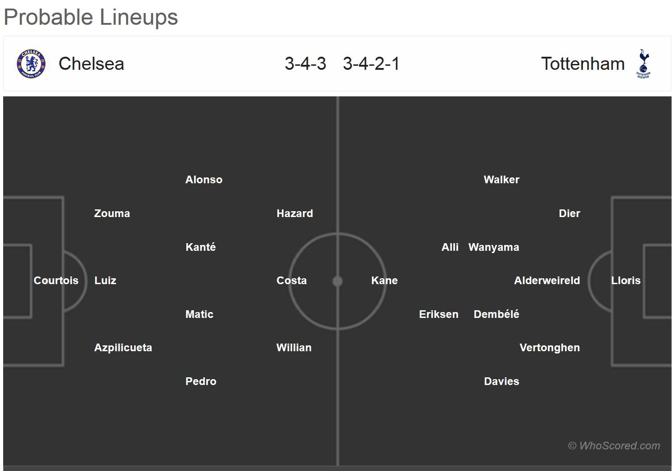Click the Chelsea club crest icon
The image size is (672, 471).
pos(31,63)
